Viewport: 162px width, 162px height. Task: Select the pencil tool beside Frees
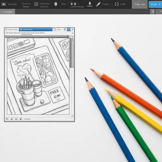tap(98, 4)
